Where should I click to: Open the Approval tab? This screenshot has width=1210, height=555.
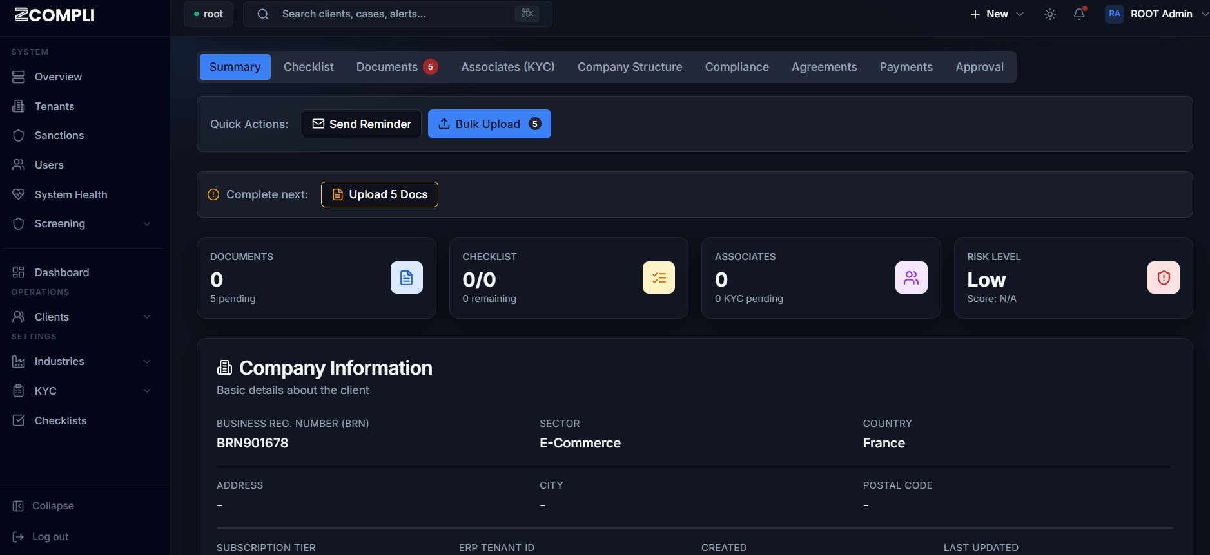tap(980, 67)
